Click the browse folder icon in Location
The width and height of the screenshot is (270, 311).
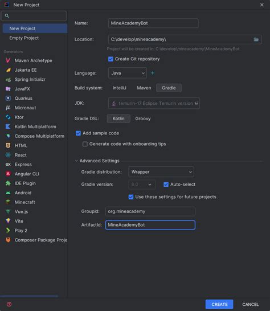256,39
